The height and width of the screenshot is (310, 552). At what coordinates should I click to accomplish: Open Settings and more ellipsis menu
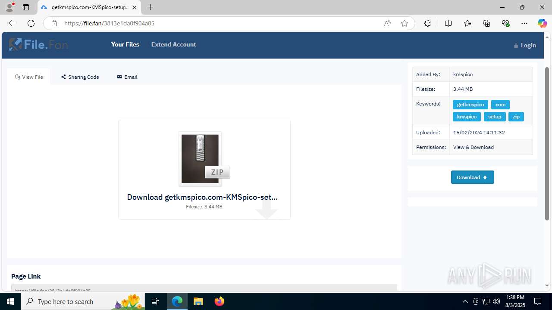(x=524, y=23)
